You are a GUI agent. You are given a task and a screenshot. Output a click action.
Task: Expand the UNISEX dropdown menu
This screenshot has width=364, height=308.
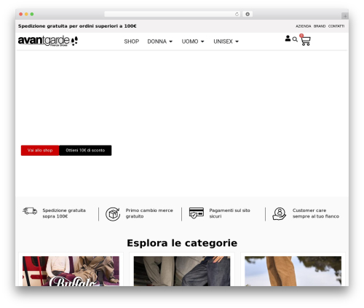pyautogui.click(x=226, y=42)
